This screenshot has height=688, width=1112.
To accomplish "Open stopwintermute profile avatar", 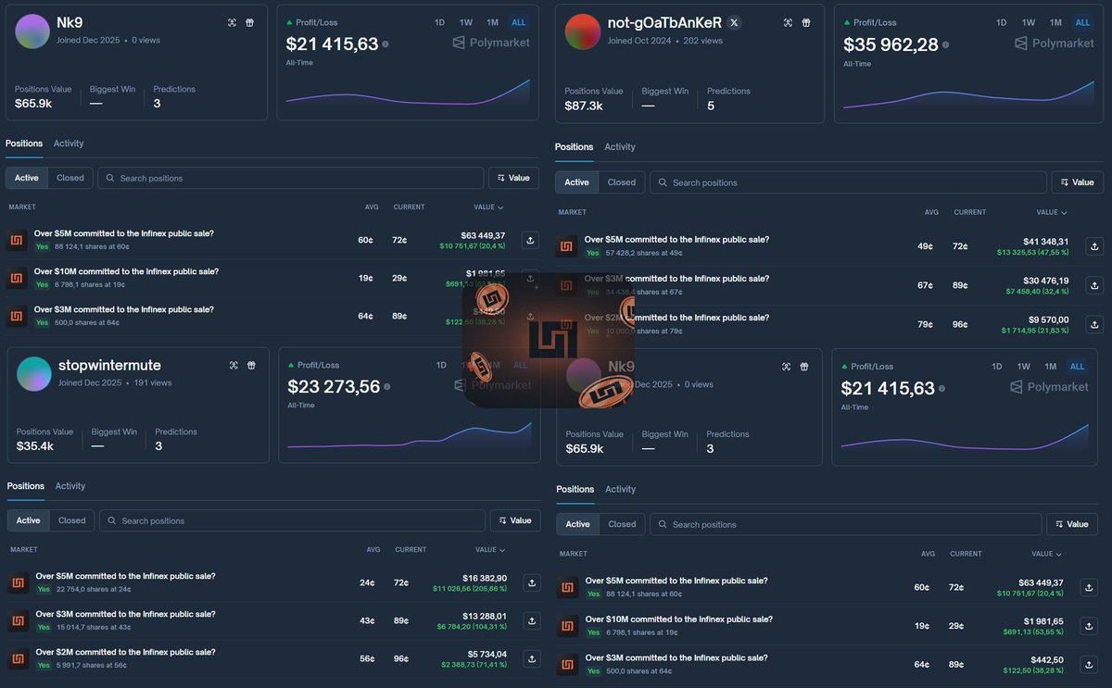I will pos(34,374).
